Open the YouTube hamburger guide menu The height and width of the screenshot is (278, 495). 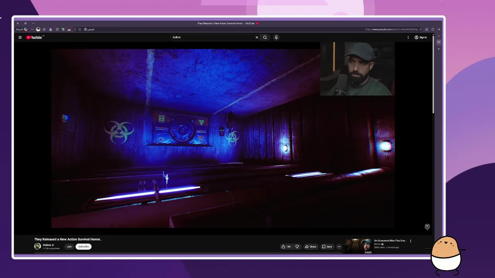(x=20, y=37)
